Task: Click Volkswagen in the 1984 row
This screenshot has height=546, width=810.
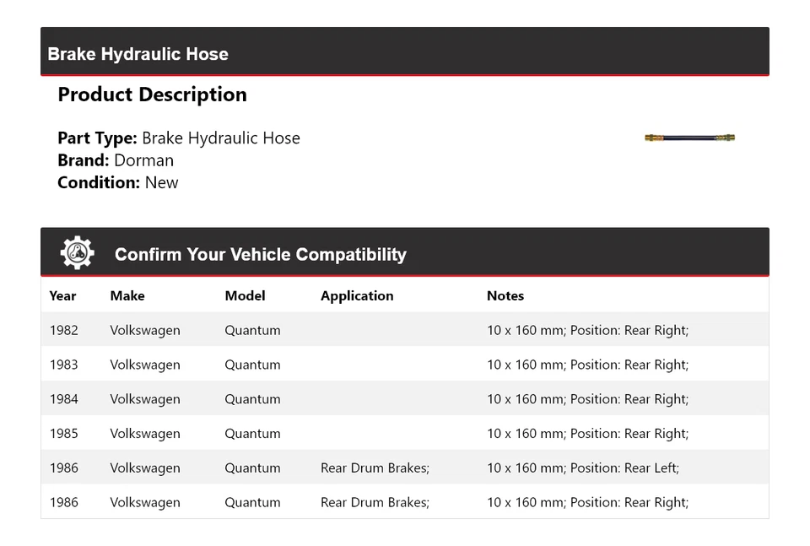Action: [144, 399]
